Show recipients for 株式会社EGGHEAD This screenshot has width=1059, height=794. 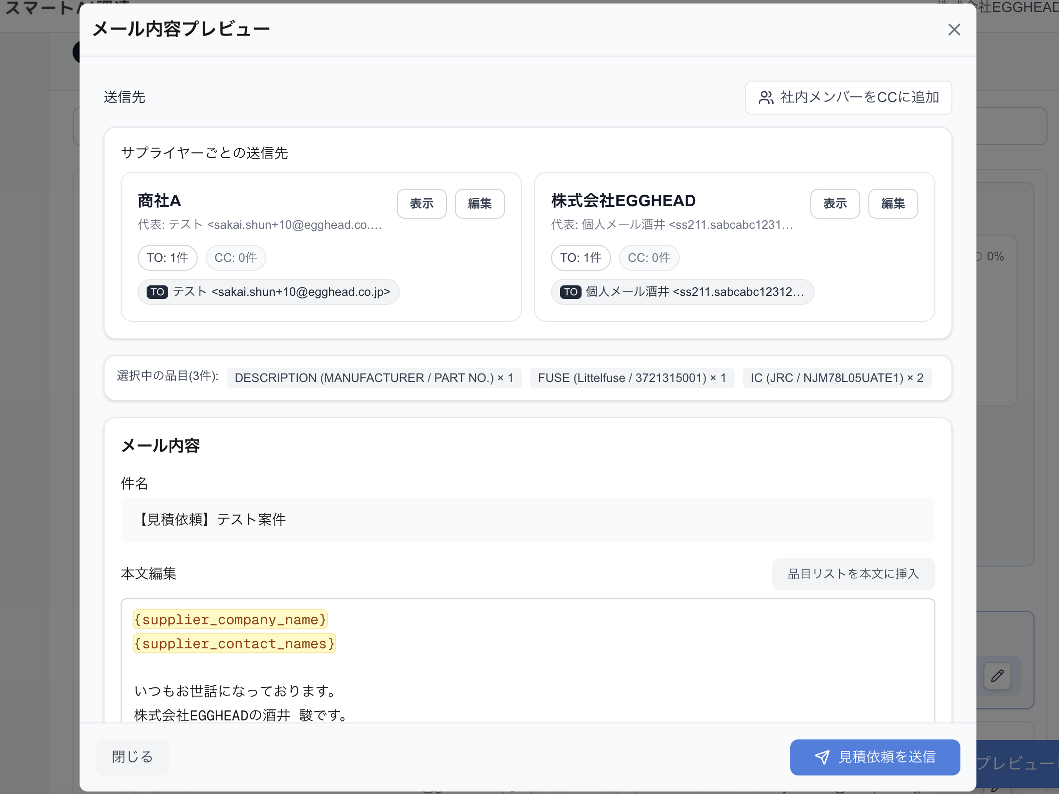[835, 203]
